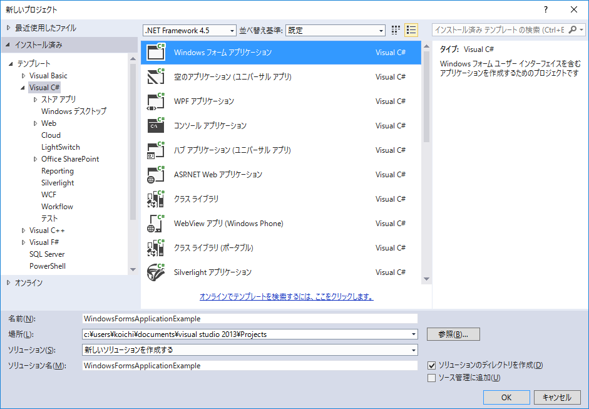Expand the 最近使用したファイル section
589x409 pixels.
[8, 28]
